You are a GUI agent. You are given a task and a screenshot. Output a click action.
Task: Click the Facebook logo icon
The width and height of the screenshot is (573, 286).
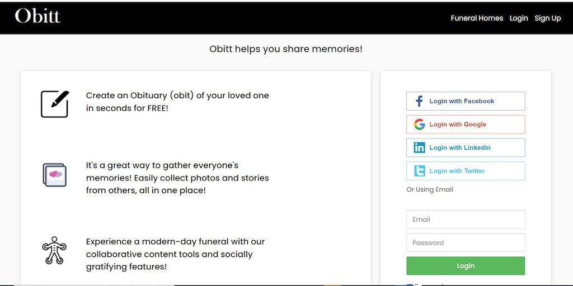point(419,101)
